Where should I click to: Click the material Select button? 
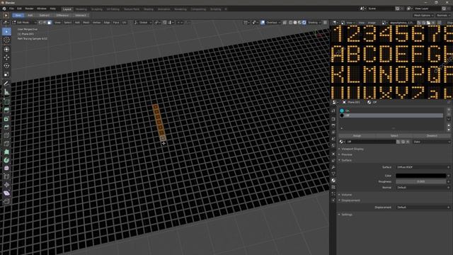pos(394,135)
